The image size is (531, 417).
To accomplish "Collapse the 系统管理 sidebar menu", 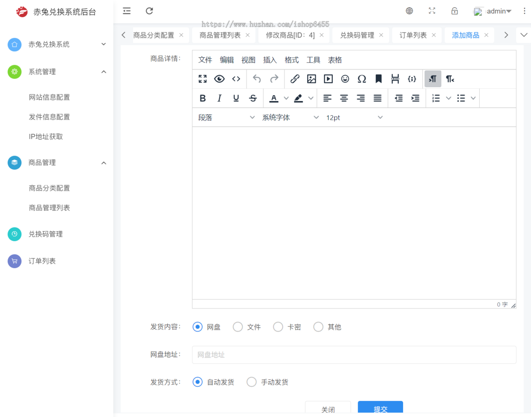I will [x=57, y=71].
